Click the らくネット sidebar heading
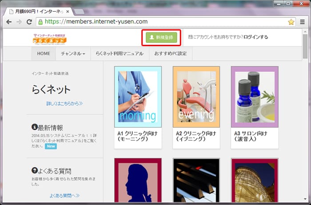Screen dimensions: 311x205 51,90
